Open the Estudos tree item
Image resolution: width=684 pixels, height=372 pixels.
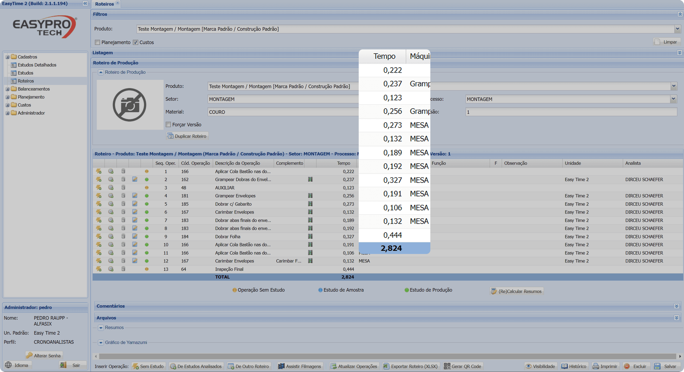(25, 73)
